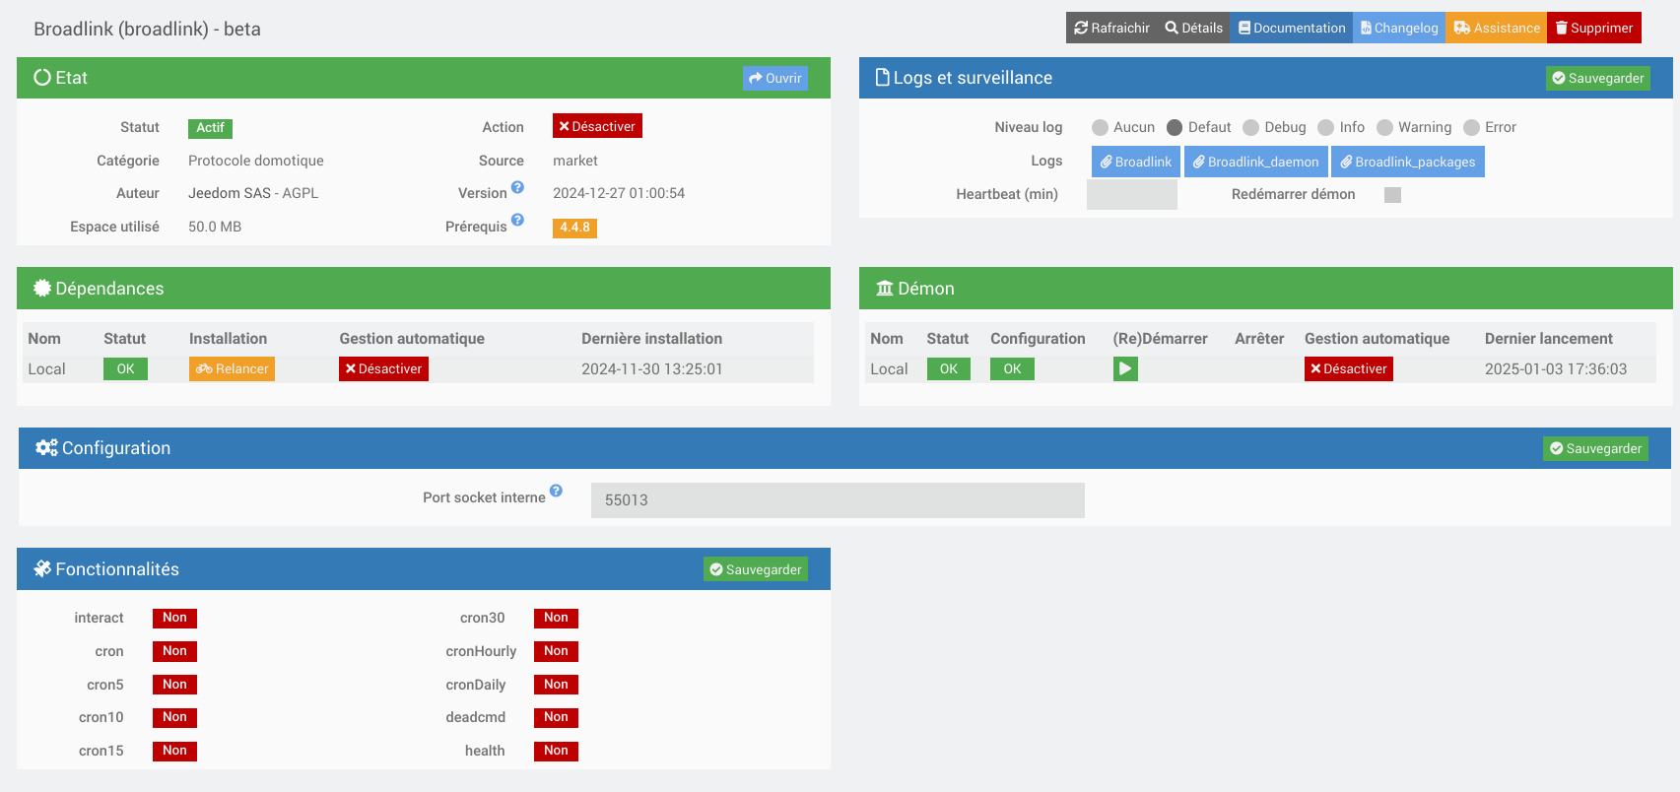Viewport: 1680px width, 792px height.
Task: Click Ouvrir in the Etat panel
Action: click(775, 78)
